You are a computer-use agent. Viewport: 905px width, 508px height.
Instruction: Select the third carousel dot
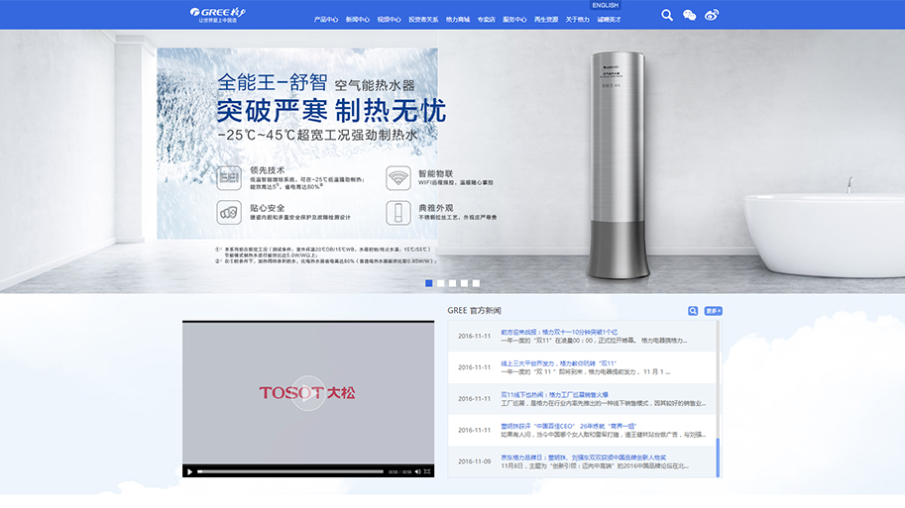click(452, 283)
